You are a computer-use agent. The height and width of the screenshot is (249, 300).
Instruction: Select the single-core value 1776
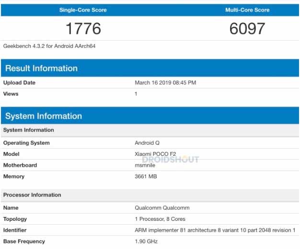pyautogui.click(x=83, y=28)
